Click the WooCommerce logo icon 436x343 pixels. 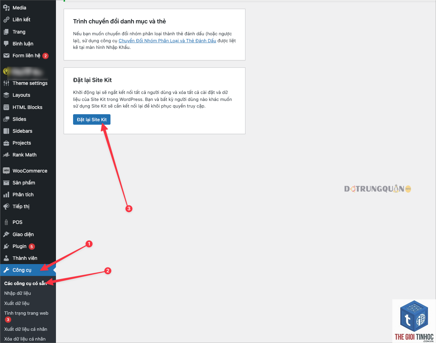[x=6, y=171]
